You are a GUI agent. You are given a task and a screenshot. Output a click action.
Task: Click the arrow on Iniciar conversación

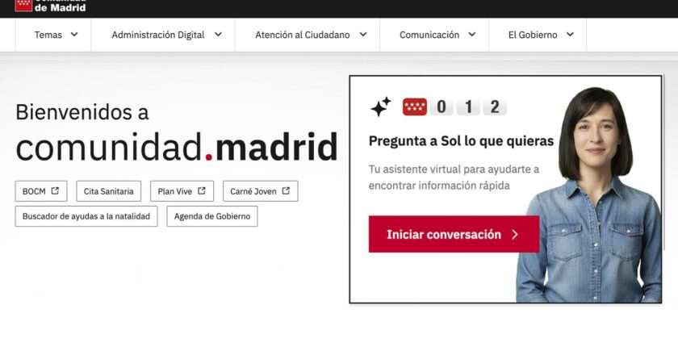coord(515,234)
